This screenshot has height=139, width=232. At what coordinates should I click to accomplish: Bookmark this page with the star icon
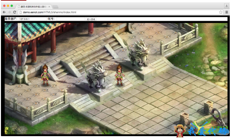(221, 12)
